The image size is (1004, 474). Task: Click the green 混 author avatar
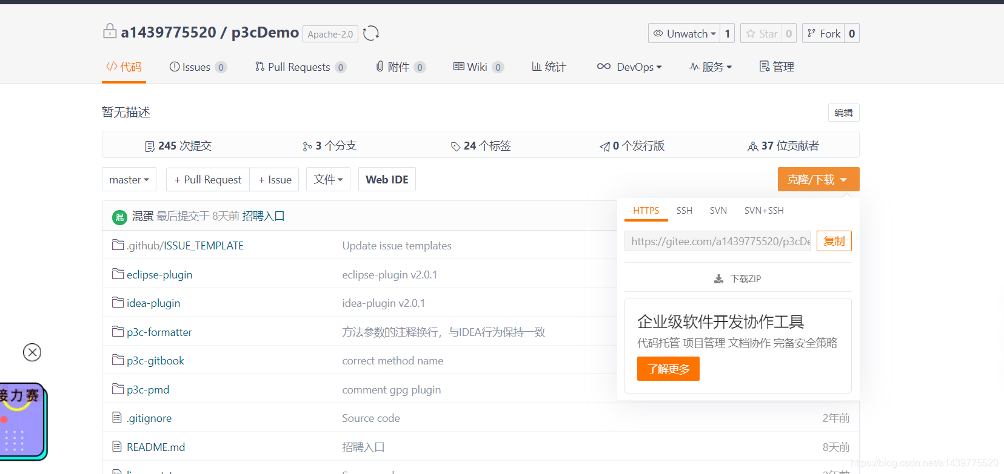(119, 217)
